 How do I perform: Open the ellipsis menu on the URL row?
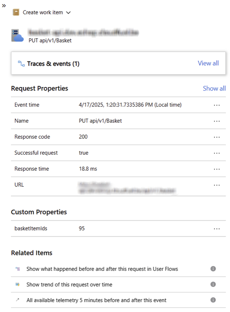pos(217,185)
